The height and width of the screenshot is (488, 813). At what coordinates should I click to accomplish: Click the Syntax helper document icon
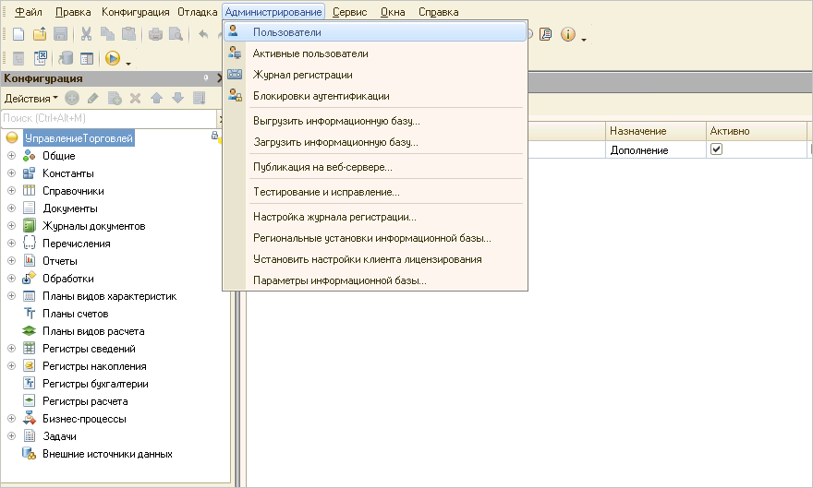tap(546, 35)
